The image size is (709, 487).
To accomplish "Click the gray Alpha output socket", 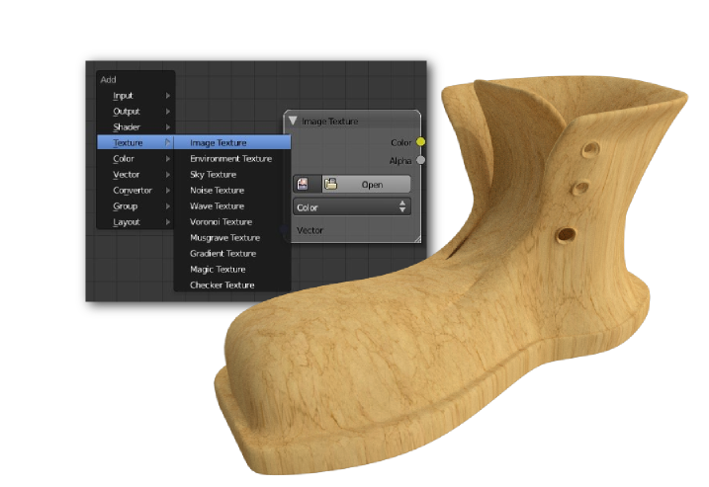I will tap(420, 160).
